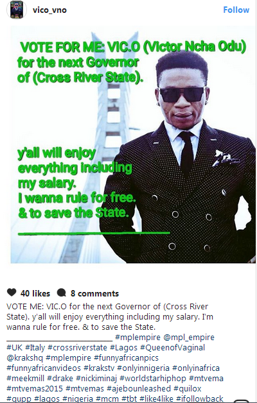The image size is (257, 403).
Task: Open the #onlyinnigeria hashtag
Action: coord(143,368)
